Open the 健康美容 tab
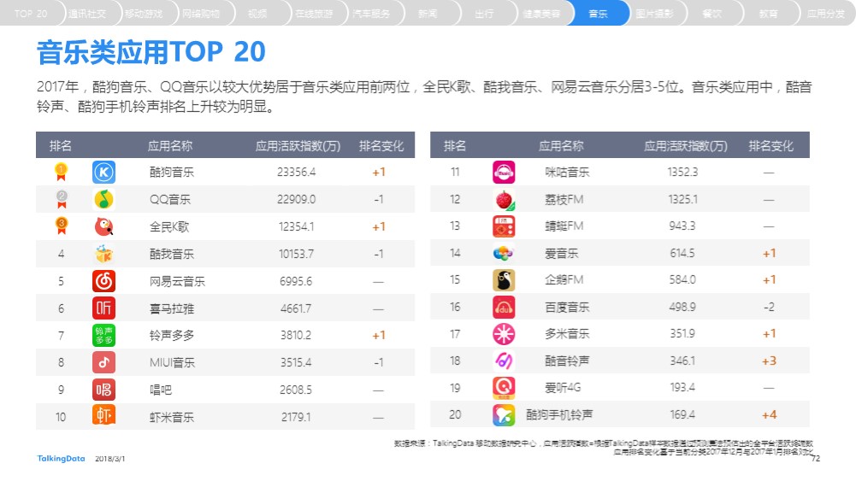 tap(541, 13)
